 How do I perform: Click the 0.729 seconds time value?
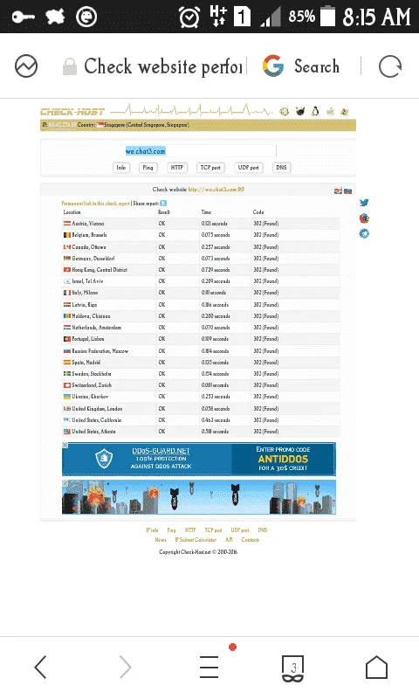(x=216, y=270)
